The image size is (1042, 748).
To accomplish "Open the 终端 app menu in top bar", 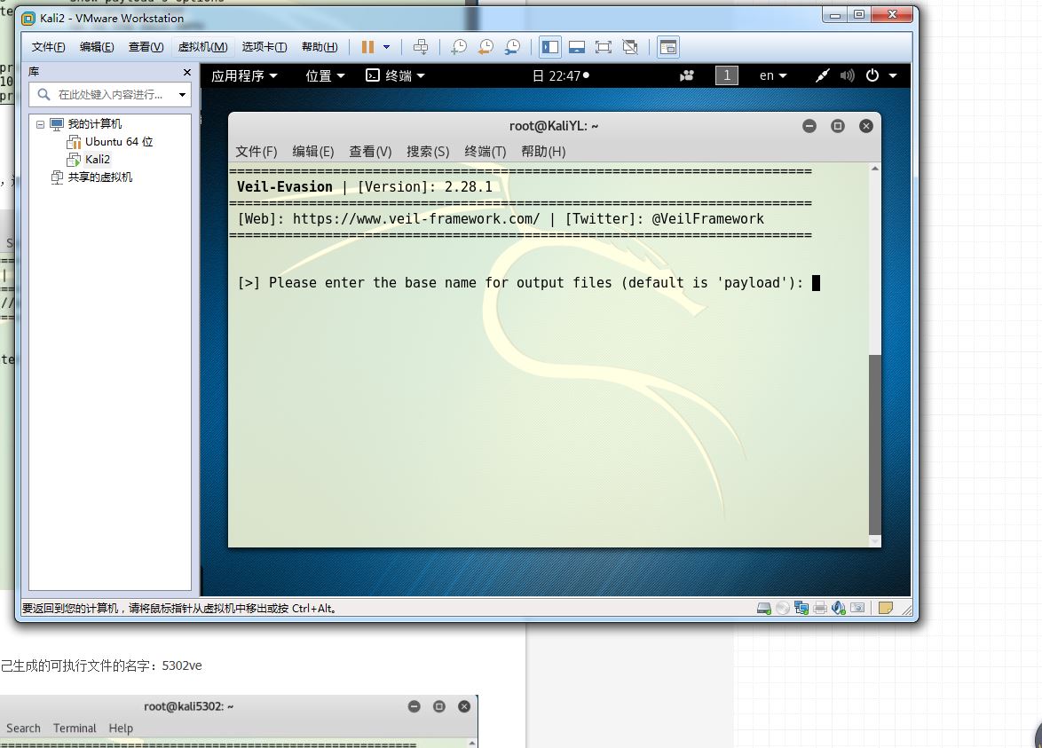I will point(395,75).
